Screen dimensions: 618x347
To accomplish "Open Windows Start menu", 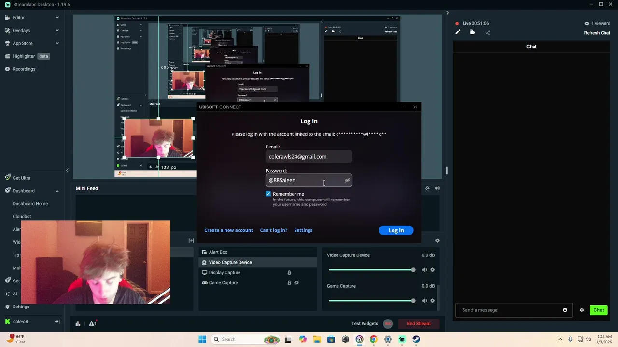I will click(202, 339).
